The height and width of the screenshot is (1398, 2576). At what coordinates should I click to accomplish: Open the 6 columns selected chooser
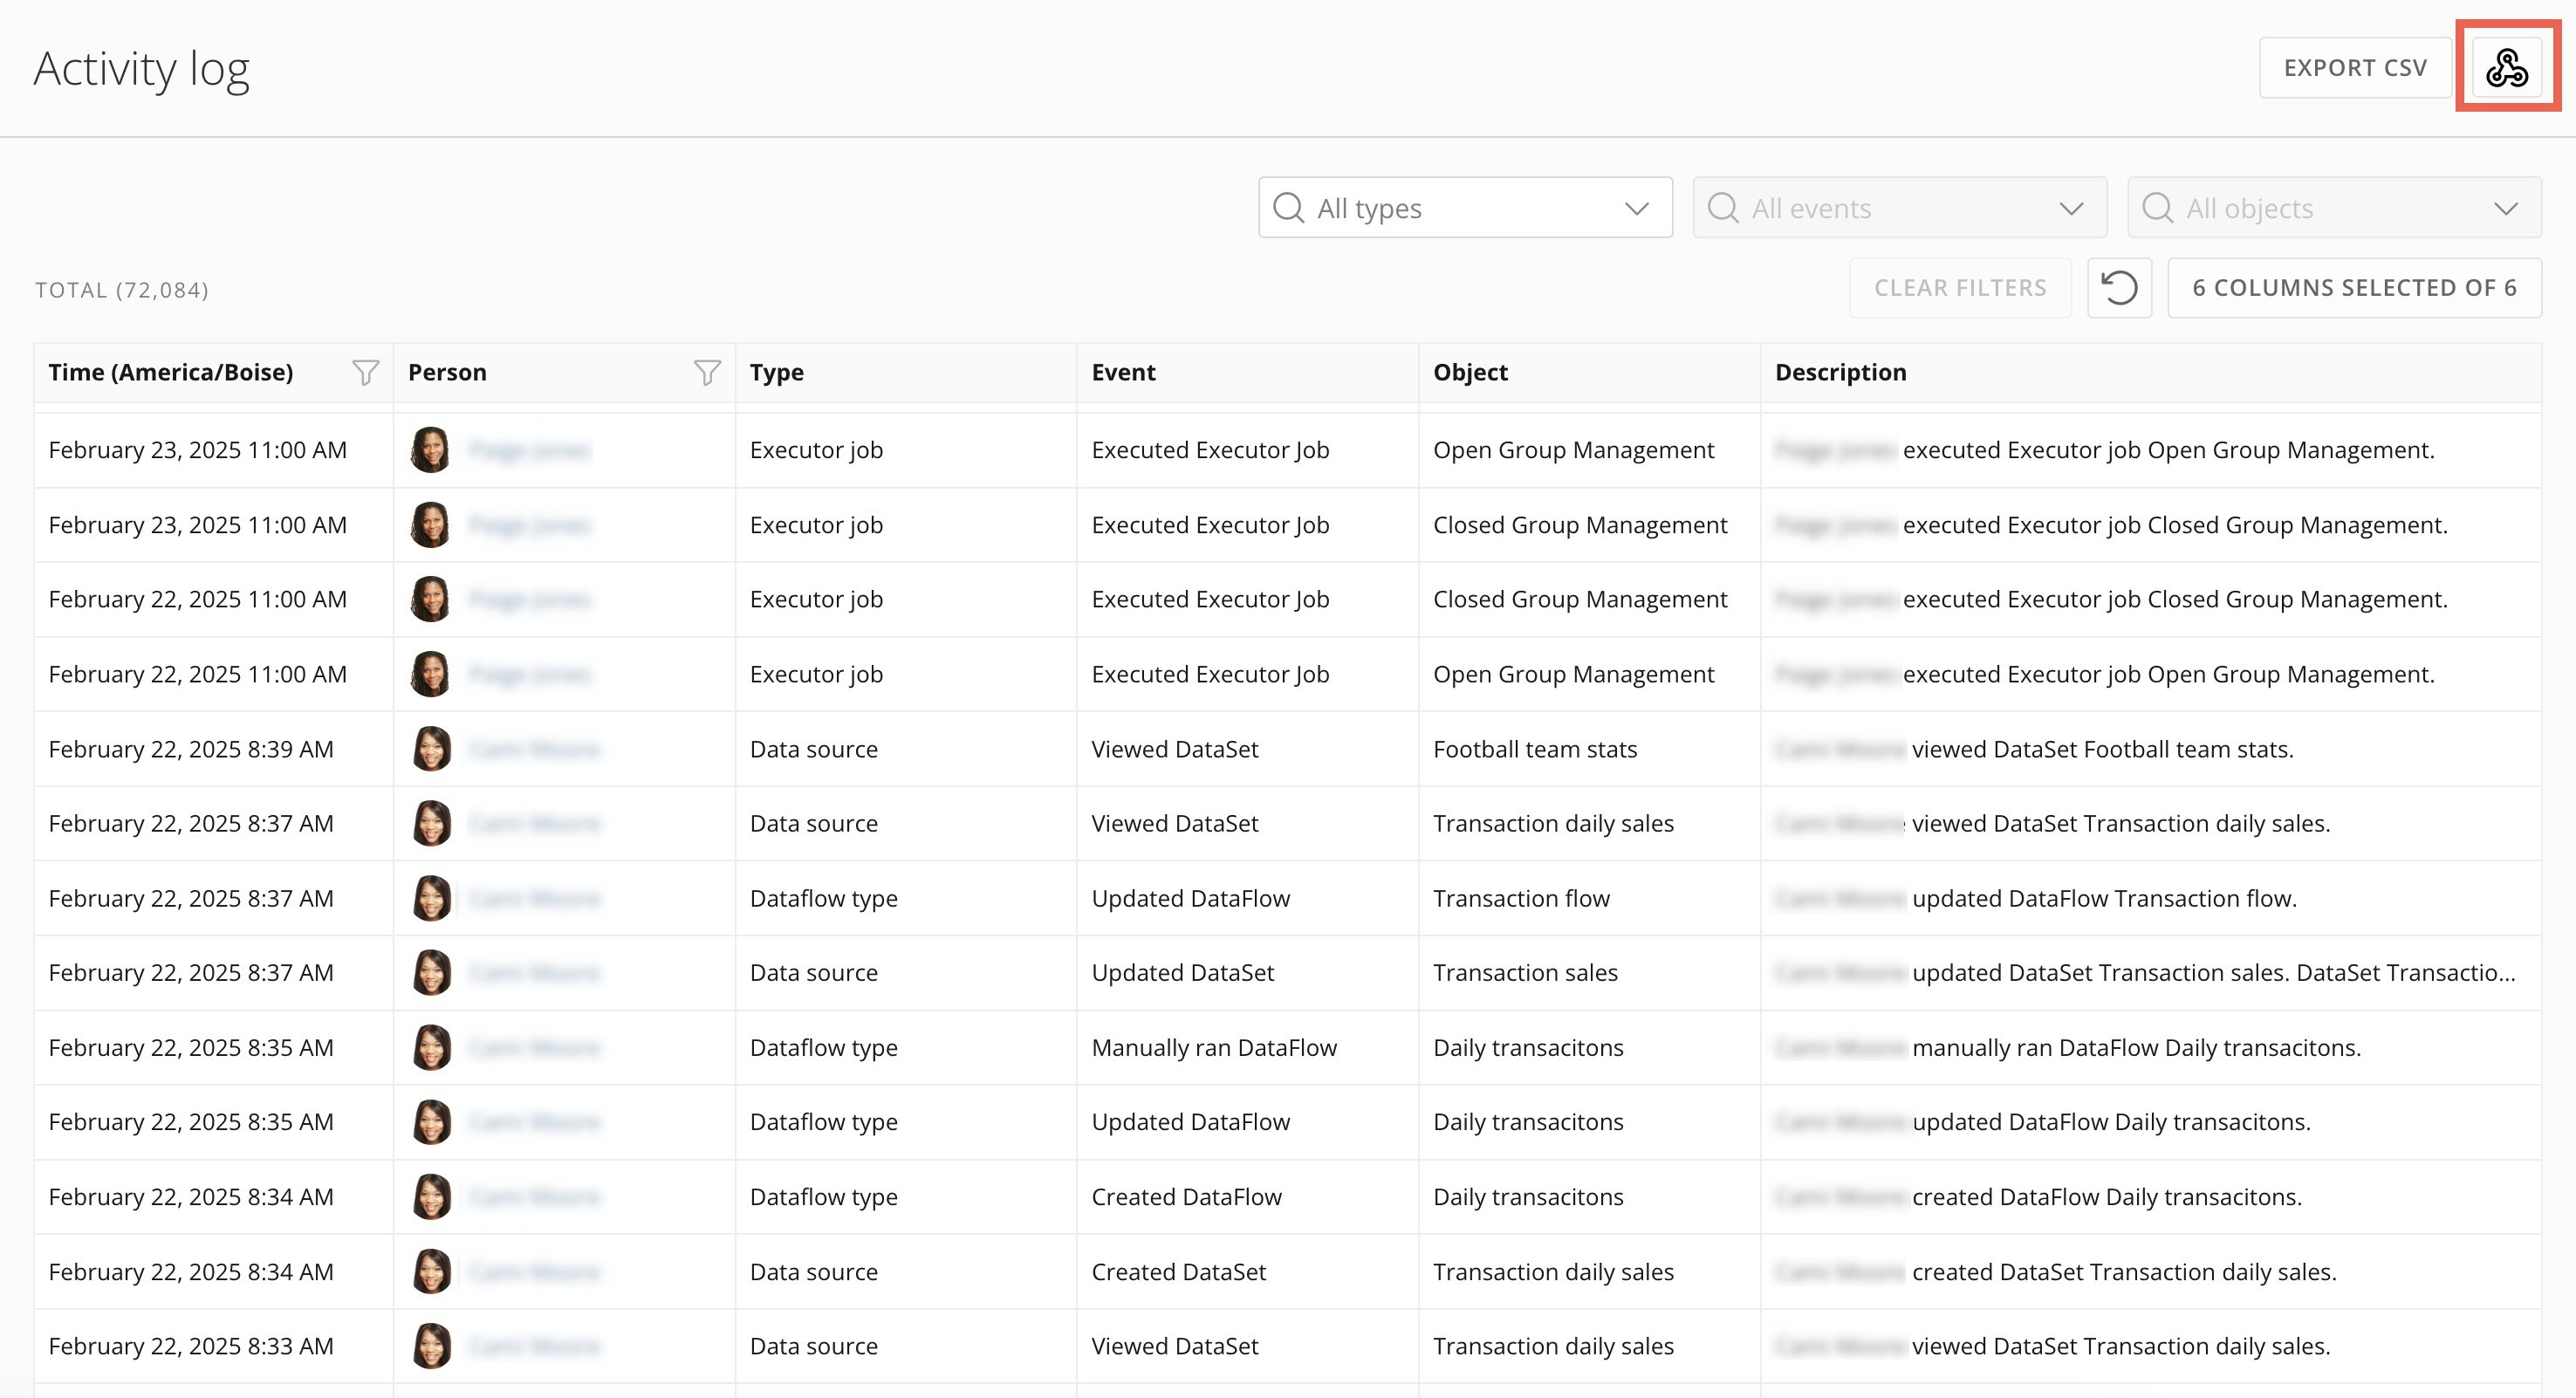click(2354, 288)
